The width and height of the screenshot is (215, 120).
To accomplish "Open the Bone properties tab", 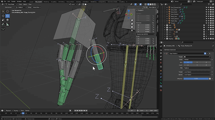I will point(161,83).
